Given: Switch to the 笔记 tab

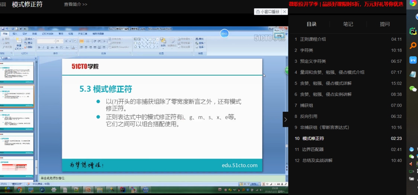Looking at the screenshot, I should 348,24.
